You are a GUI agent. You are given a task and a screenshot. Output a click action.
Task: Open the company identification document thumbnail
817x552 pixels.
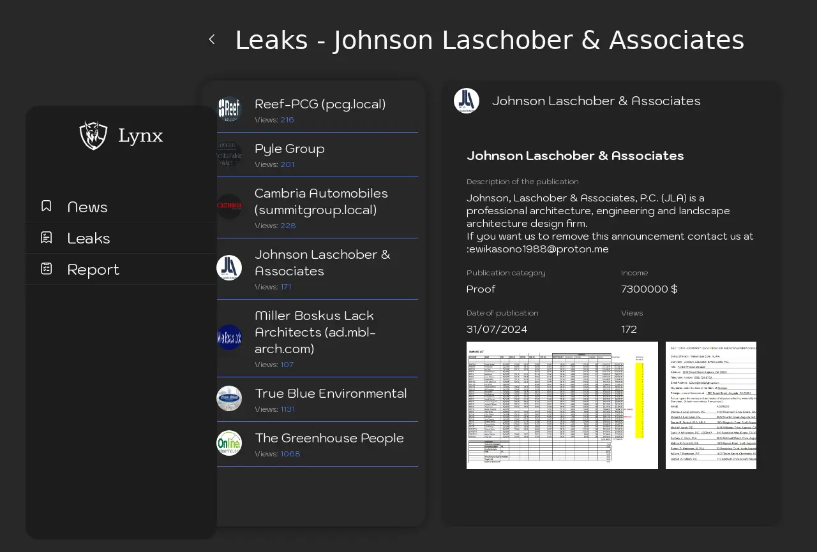click(710, 405)
